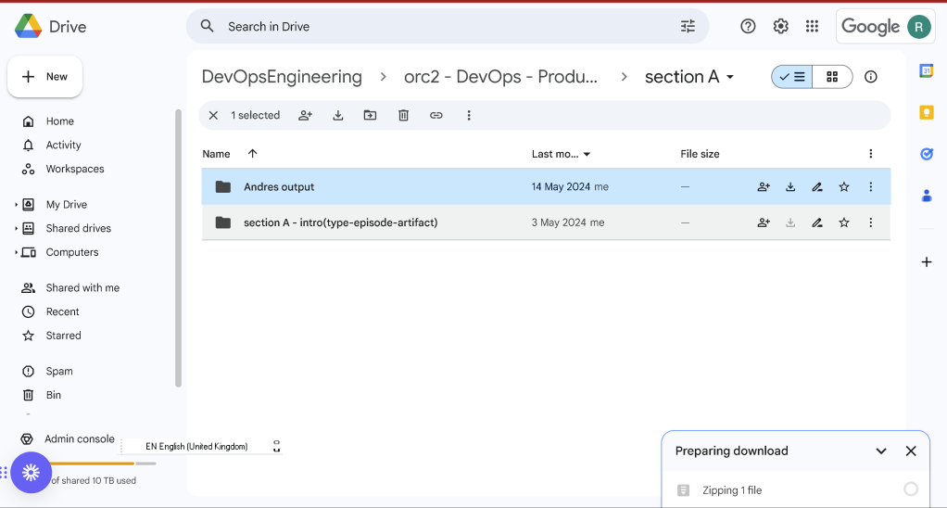Open search options filter icon
The height and width of the screenshot is (508, 947).
(x=688, y=26)
